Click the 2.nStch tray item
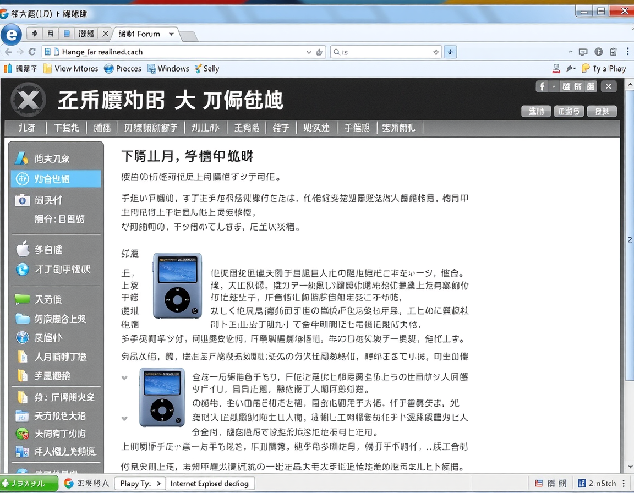The image size is (634, 493). point(597,483)
